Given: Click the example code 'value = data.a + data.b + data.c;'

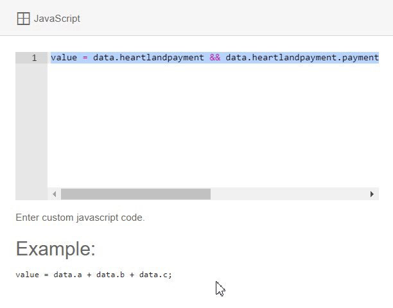Looking at the screenshot, I should 94,275.
